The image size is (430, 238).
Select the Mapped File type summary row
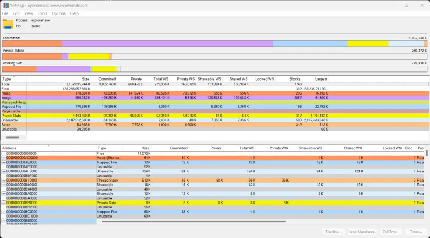pos(214,107)
